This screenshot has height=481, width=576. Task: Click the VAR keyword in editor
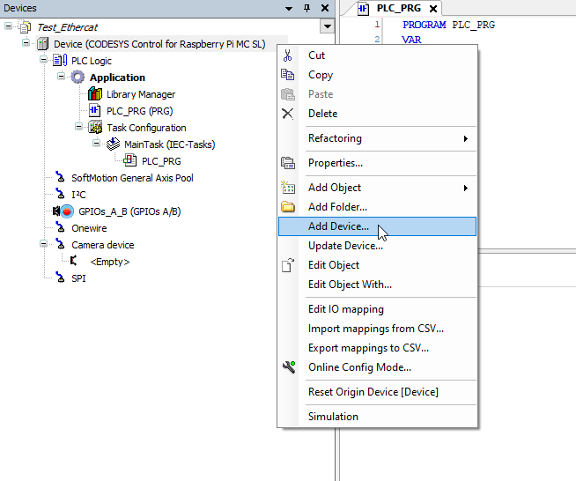pyautogui.click(x=411, y=40)
